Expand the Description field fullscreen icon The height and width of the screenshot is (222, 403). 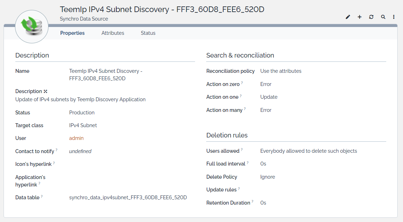(x=46, y=91)
